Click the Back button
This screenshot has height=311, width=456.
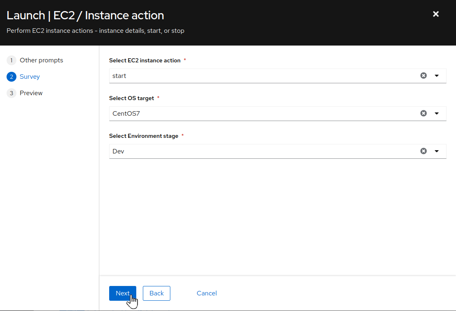(x=156, y=293)
